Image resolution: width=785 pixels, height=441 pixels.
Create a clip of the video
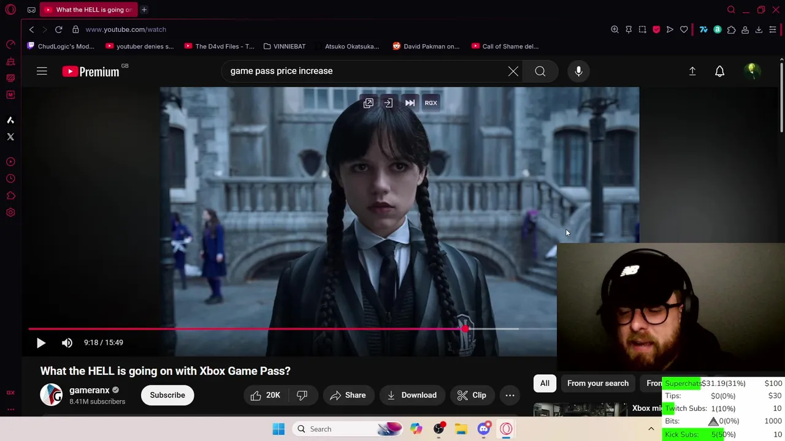click(x=472, y=395)
